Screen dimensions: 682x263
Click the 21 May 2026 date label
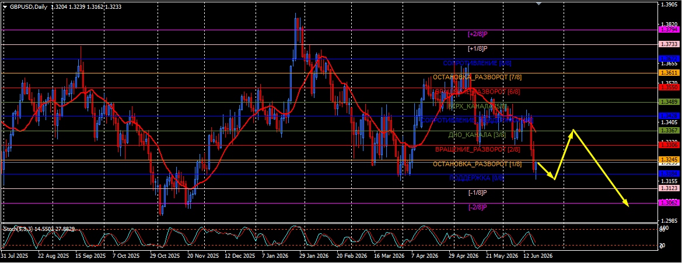(502, 256)
